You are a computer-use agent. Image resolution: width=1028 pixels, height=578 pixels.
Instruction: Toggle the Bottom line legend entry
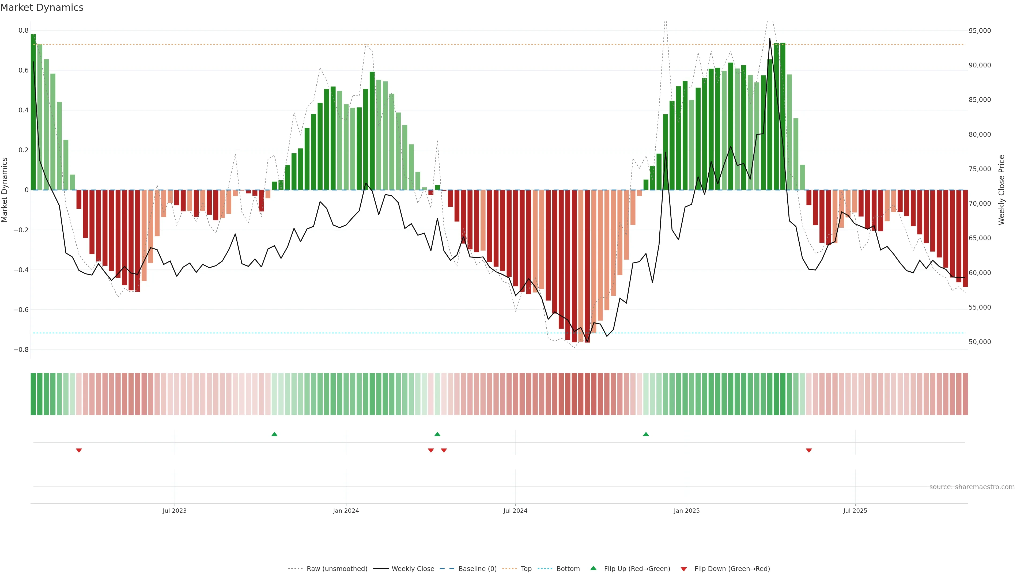tap(568, 569)
